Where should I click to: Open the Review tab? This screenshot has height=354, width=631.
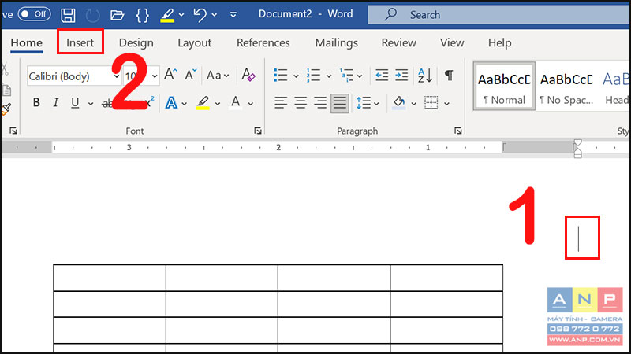click(x=399, y=43)
